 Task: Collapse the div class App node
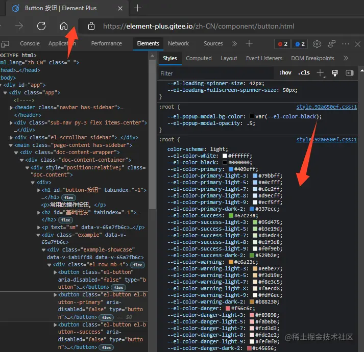5,93
